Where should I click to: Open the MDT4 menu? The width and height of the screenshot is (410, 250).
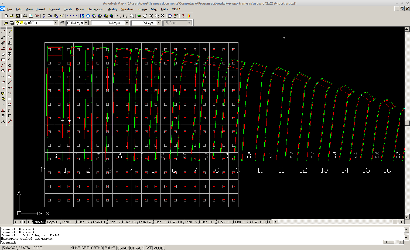176,9
